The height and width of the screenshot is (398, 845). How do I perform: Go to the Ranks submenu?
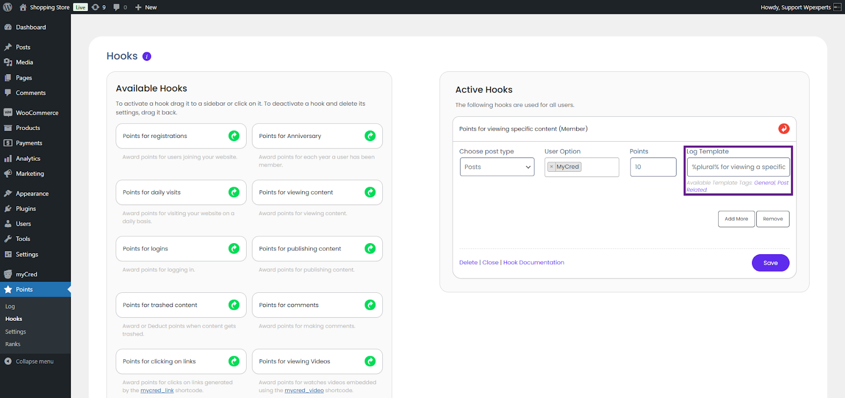pos(13,344)
